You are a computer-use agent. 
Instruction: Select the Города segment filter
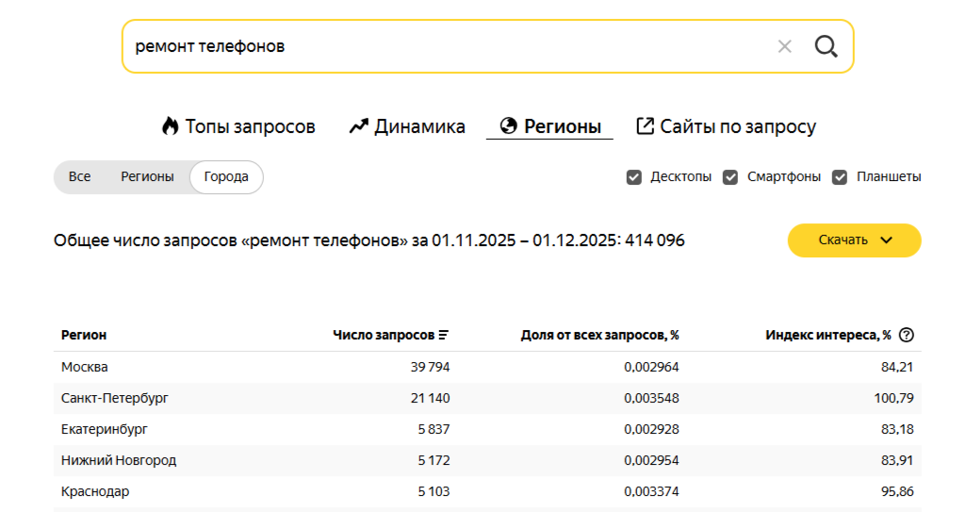pyautogui.click(x=226, y=177)
